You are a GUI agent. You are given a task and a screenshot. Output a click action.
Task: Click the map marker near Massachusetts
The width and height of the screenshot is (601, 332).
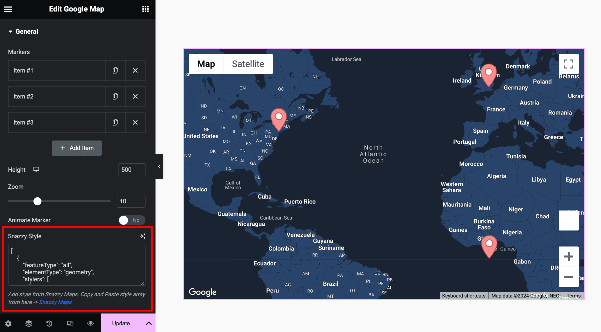[x=279, y=120]
